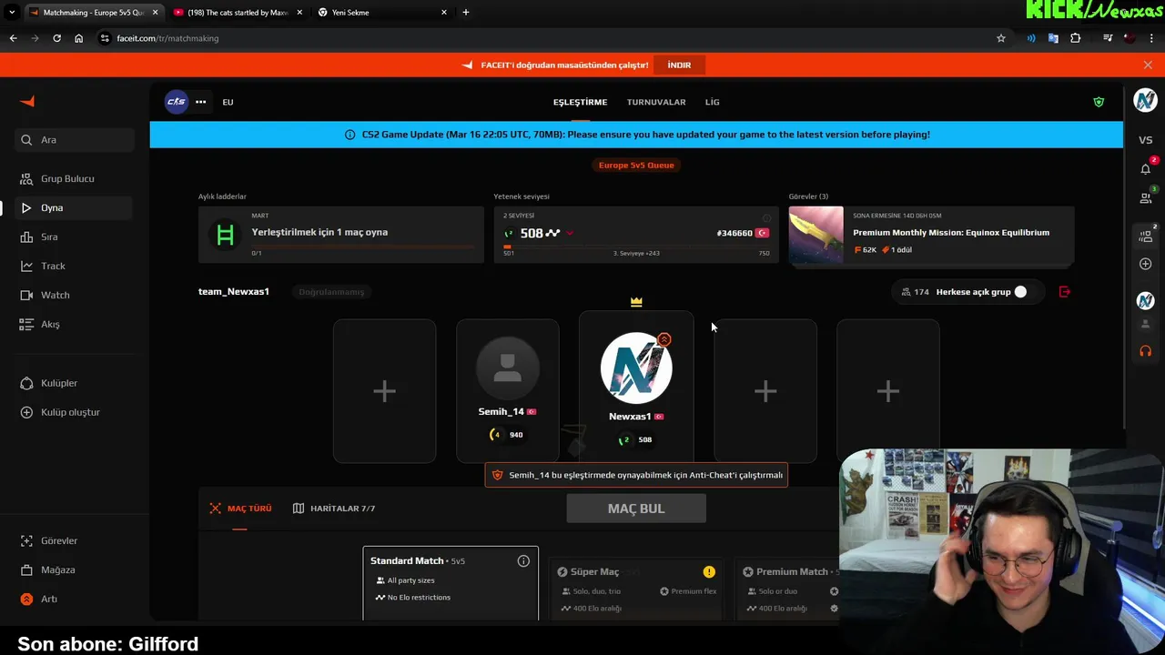This screenshot has height=655, width=1165.
Task: Open Kulüpler in the sidebar
Action: coord(75,383)
